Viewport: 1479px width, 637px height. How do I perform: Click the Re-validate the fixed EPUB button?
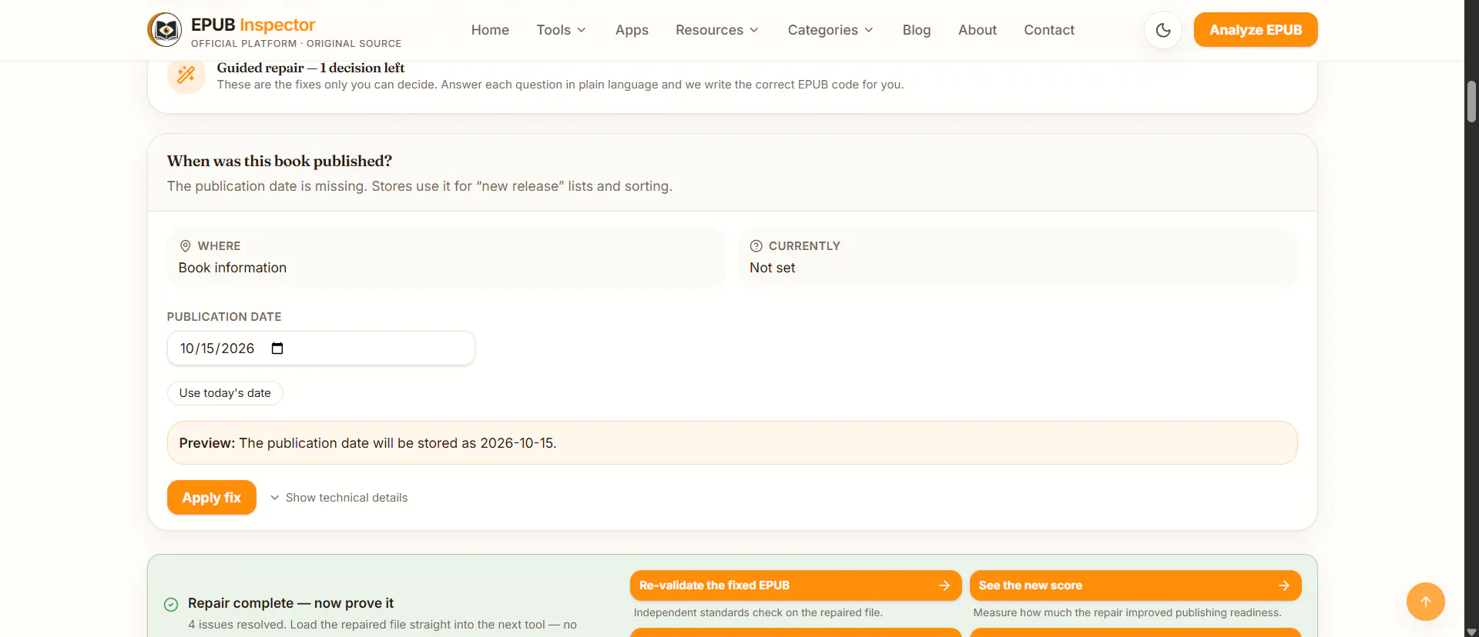coord(796,585)
